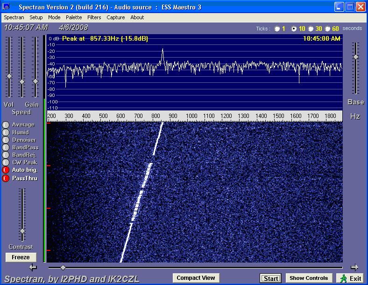Click the Contrast slider handle

pyautogui.click(x=22, y=231)
